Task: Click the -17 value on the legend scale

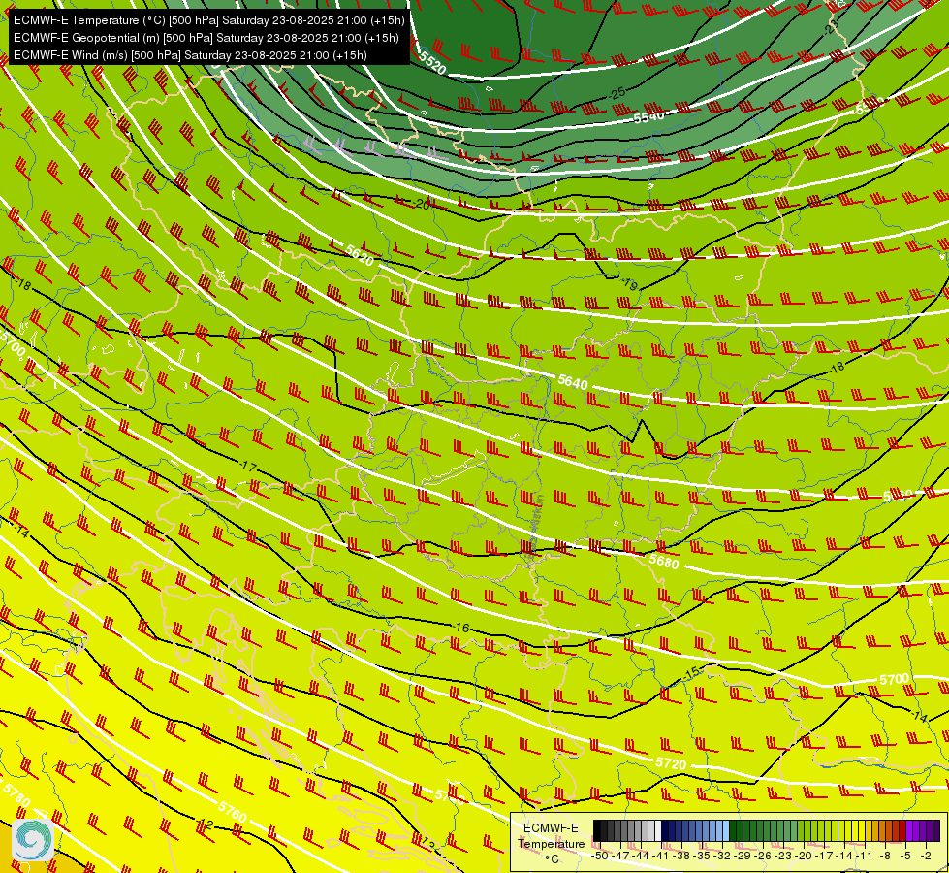Action: (826, 856)
